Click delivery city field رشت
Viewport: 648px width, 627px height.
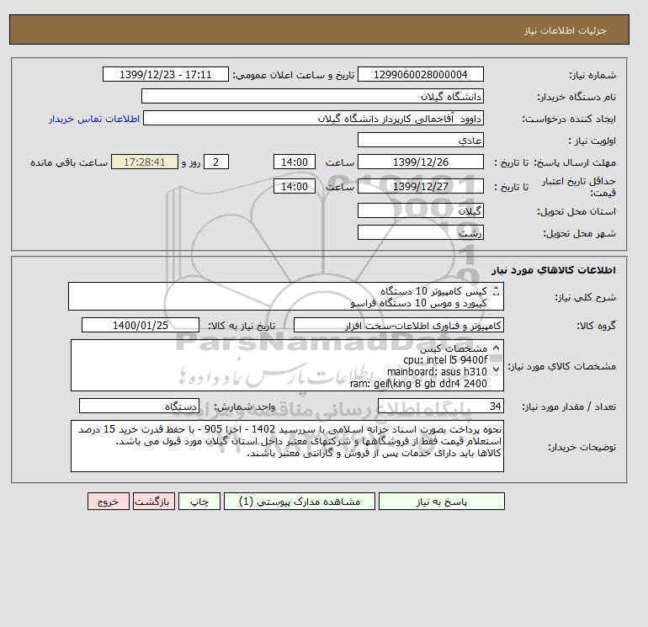[x=420, y=232]
